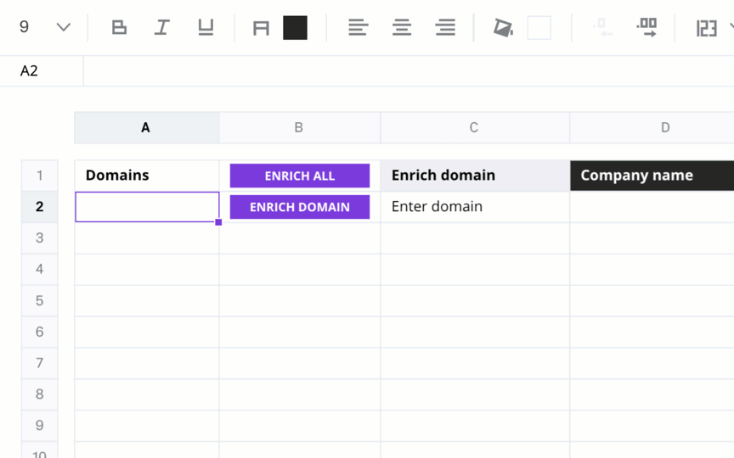Pick the white fill color swatch
This screenshot has height=458, width=734.
539,28
